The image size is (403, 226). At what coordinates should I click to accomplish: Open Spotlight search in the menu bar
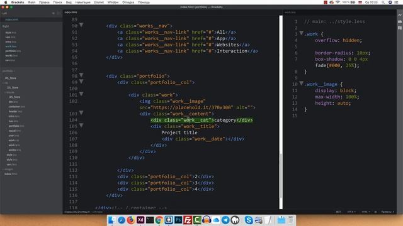click(383, 3)
